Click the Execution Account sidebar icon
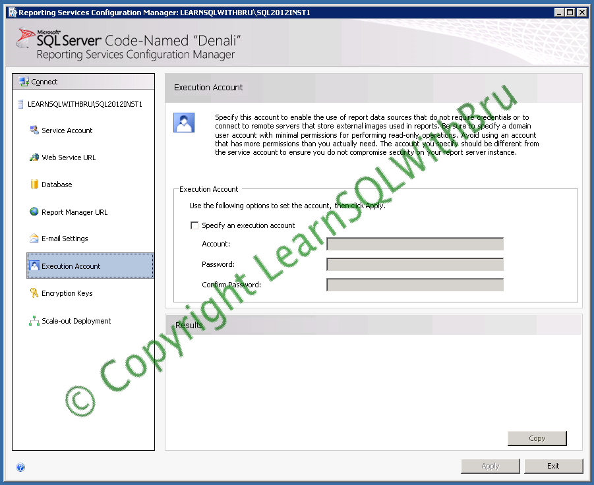594x485 pixels. tap(34, 266)
